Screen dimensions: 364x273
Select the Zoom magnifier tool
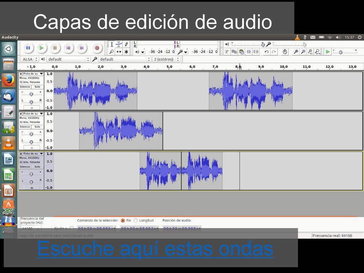112,52
